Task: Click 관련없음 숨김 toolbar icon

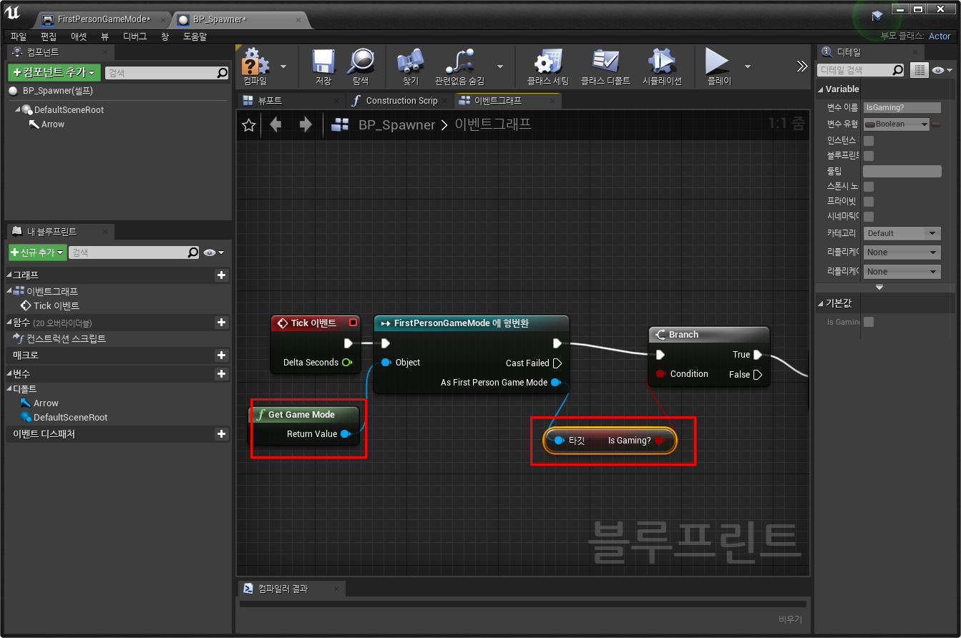Action: [x=459, y=66]
